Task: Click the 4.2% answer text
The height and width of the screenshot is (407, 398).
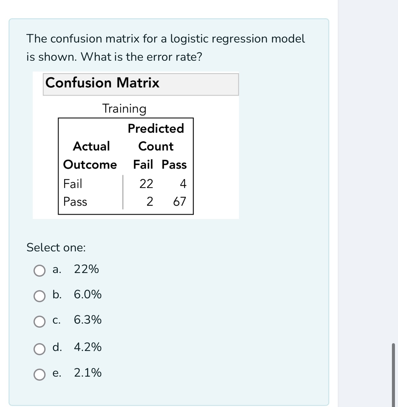Action: tap(87, 347)
